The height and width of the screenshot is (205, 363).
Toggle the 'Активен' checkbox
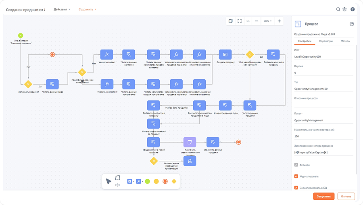tap(296, 165)
